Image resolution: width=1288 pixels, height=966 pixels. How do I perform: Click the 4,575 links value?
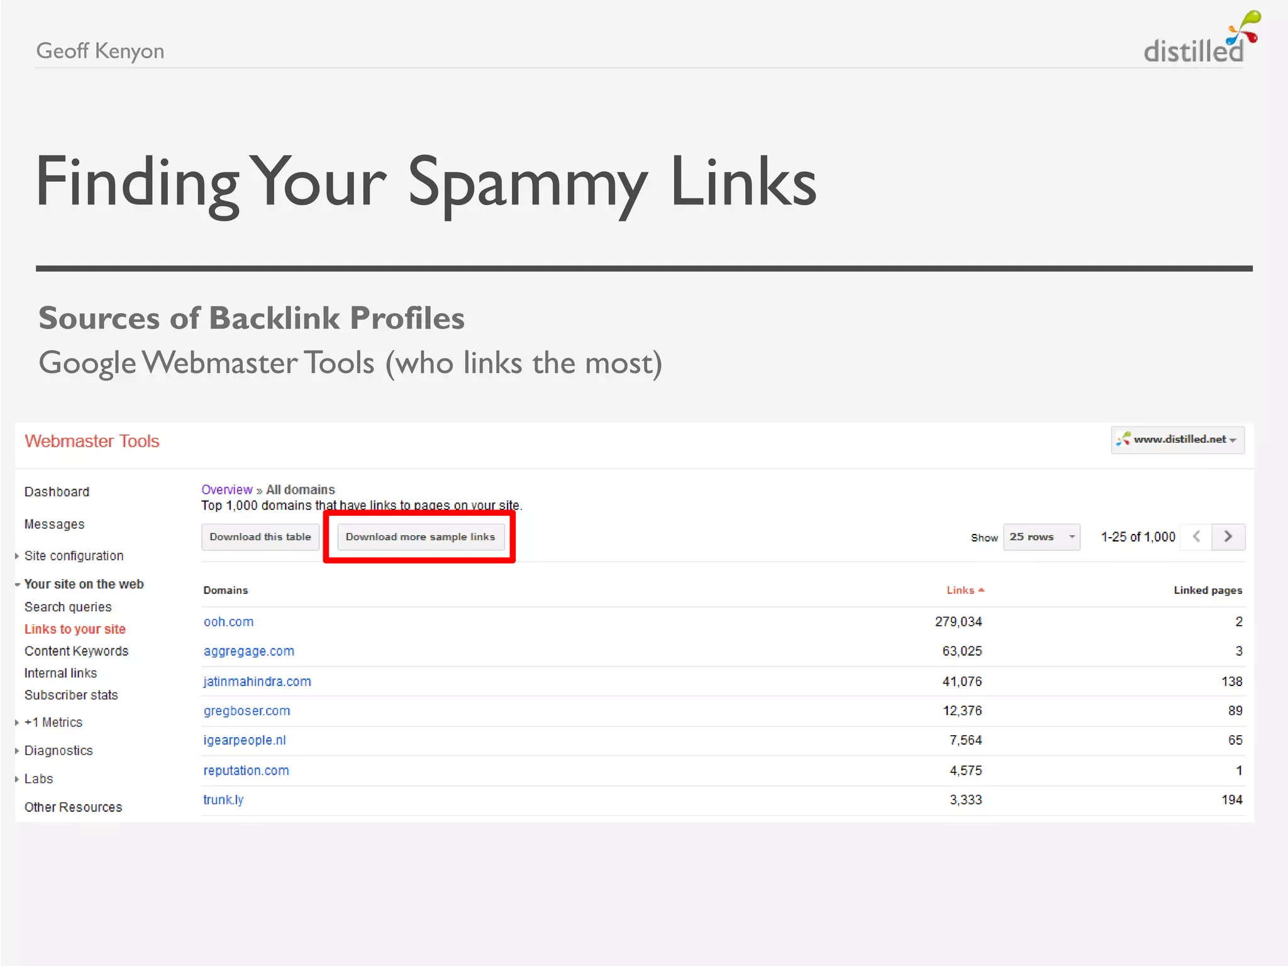[966, 770]
